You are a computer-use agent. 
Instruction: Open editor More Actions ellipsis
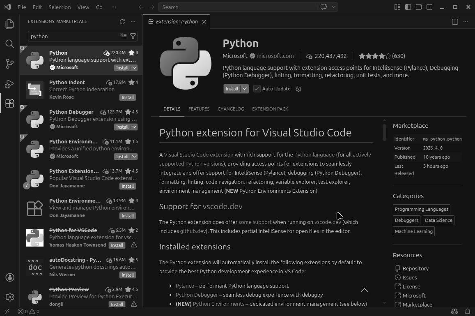pyautogui.click(x=466, y=21)
